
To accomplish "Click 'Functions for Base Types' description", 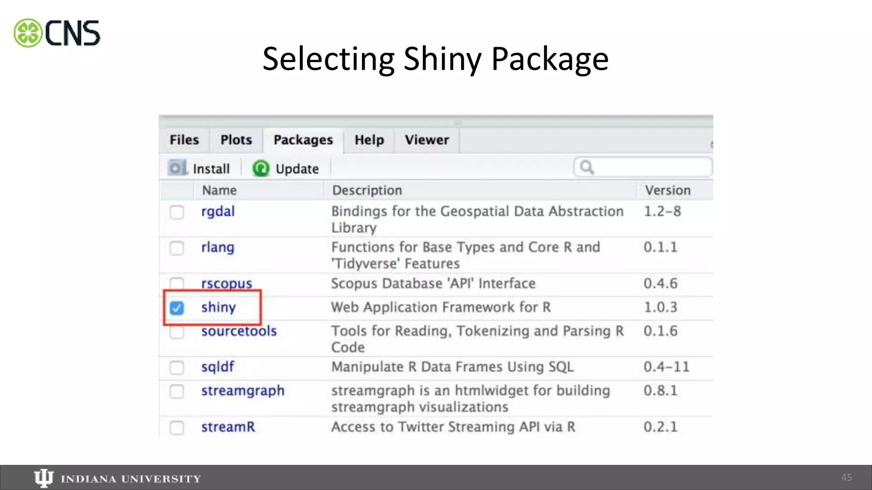I will click(x=466, y=255).
